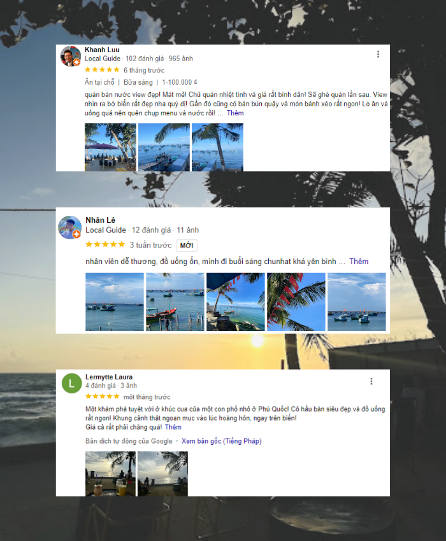Expand Lermytte Laura's review with Thêm
The image size is (446, 541).
pos(173,427)
